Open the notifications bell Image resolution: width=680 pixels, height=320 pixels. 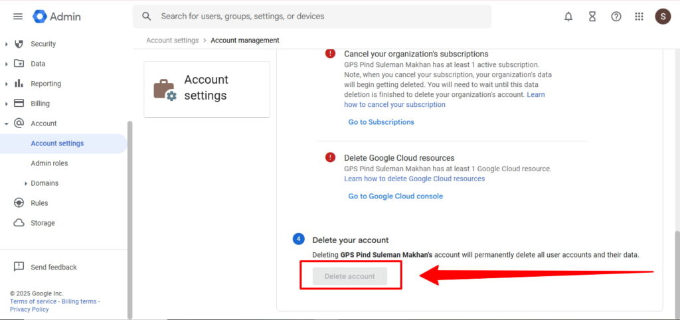click(x=568, y=17)
